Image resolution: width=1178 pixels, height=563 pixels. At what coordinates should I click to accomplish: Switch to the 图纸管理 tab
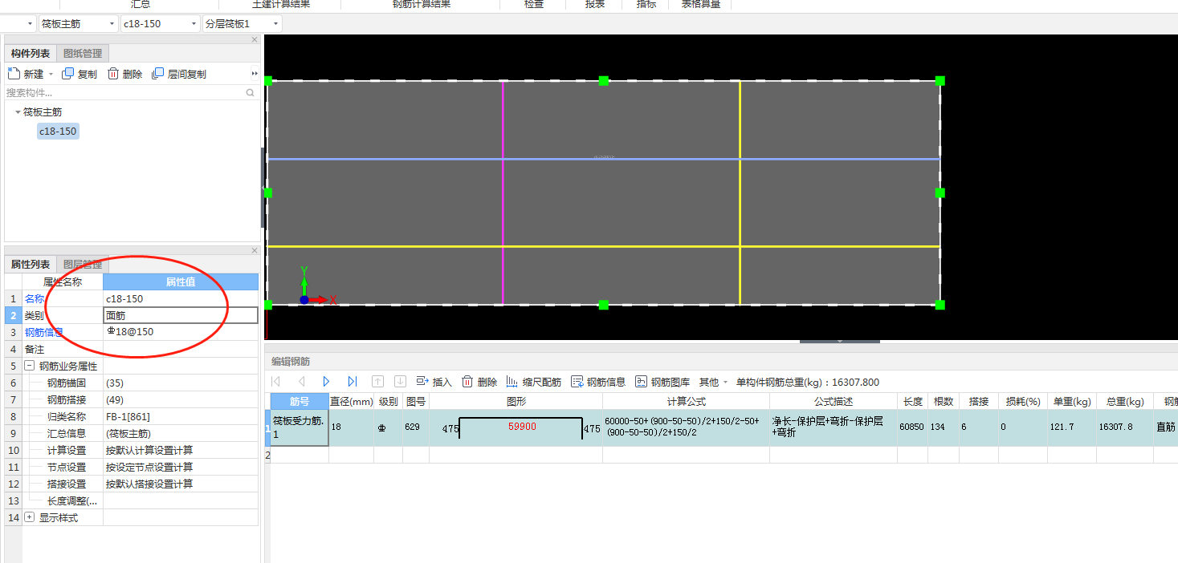pos(83,54)
